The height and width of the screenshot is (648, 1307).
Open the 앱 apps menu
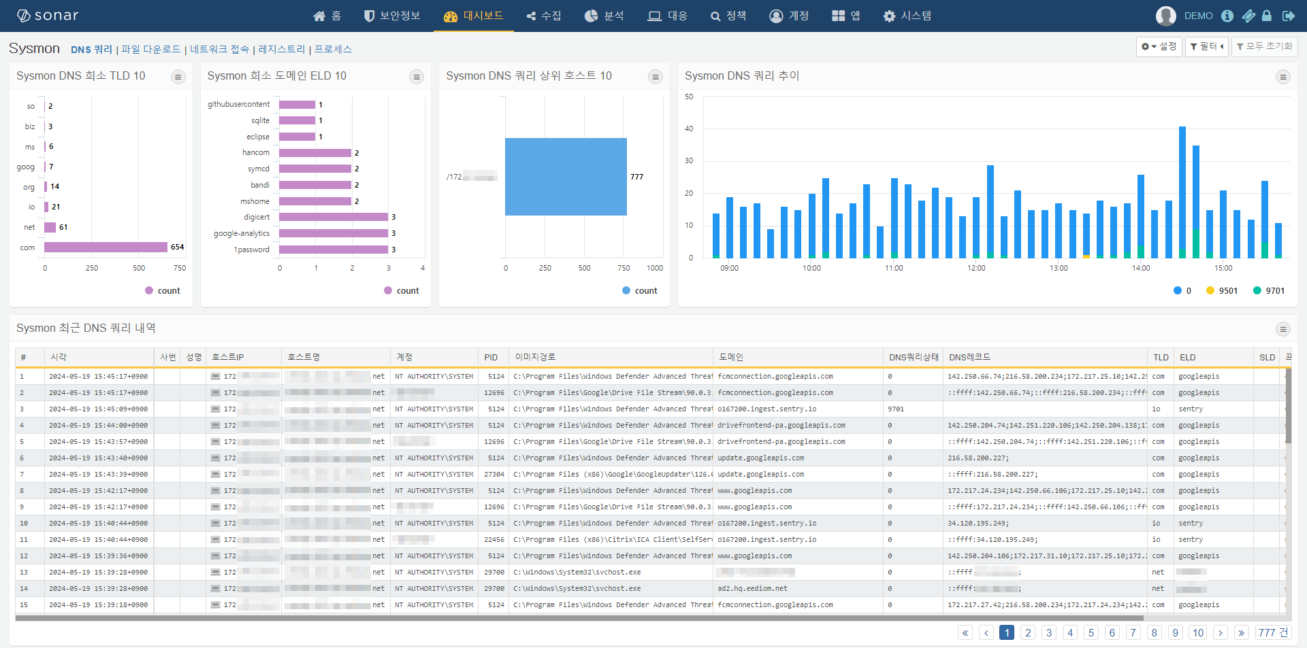846,16
